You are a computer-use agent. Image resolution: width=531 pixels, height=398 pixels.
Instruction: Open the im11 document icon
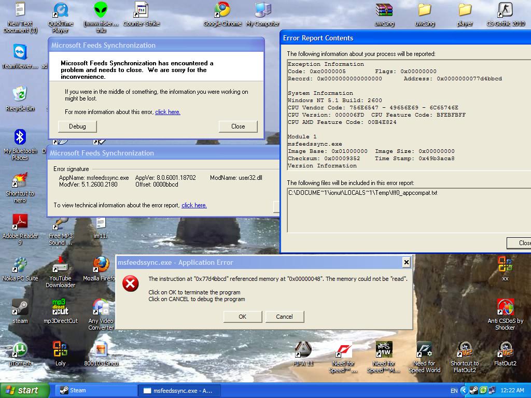[x=101, y=229]
